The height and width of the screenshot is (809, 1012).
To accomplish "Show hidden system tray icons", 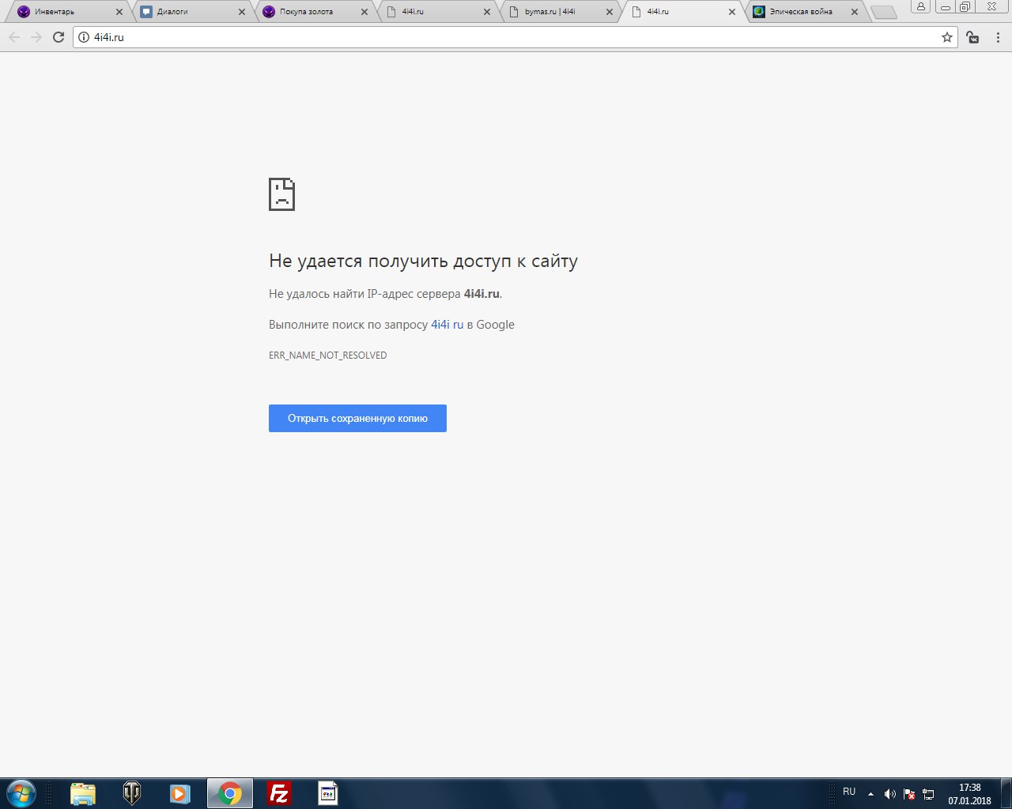I will tap(870, 794).
